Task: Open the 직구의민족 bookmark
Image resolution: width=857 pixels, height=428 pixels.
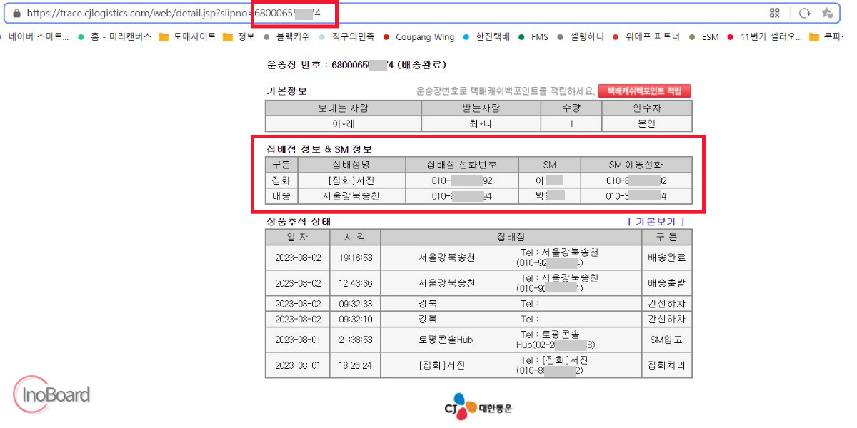Action: click(x=346, y=36)
